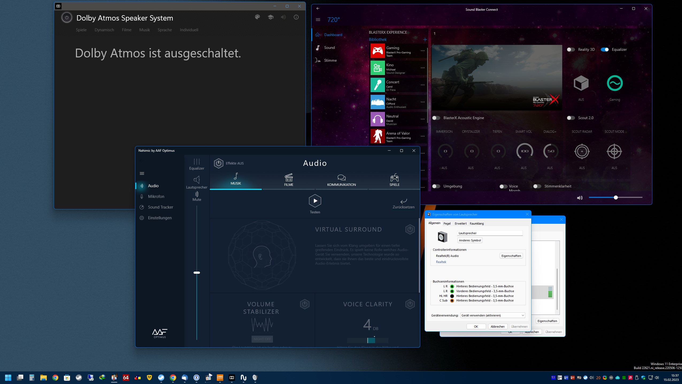Open the Sound Blaster hamburger menu

click(x=318, y=19)
